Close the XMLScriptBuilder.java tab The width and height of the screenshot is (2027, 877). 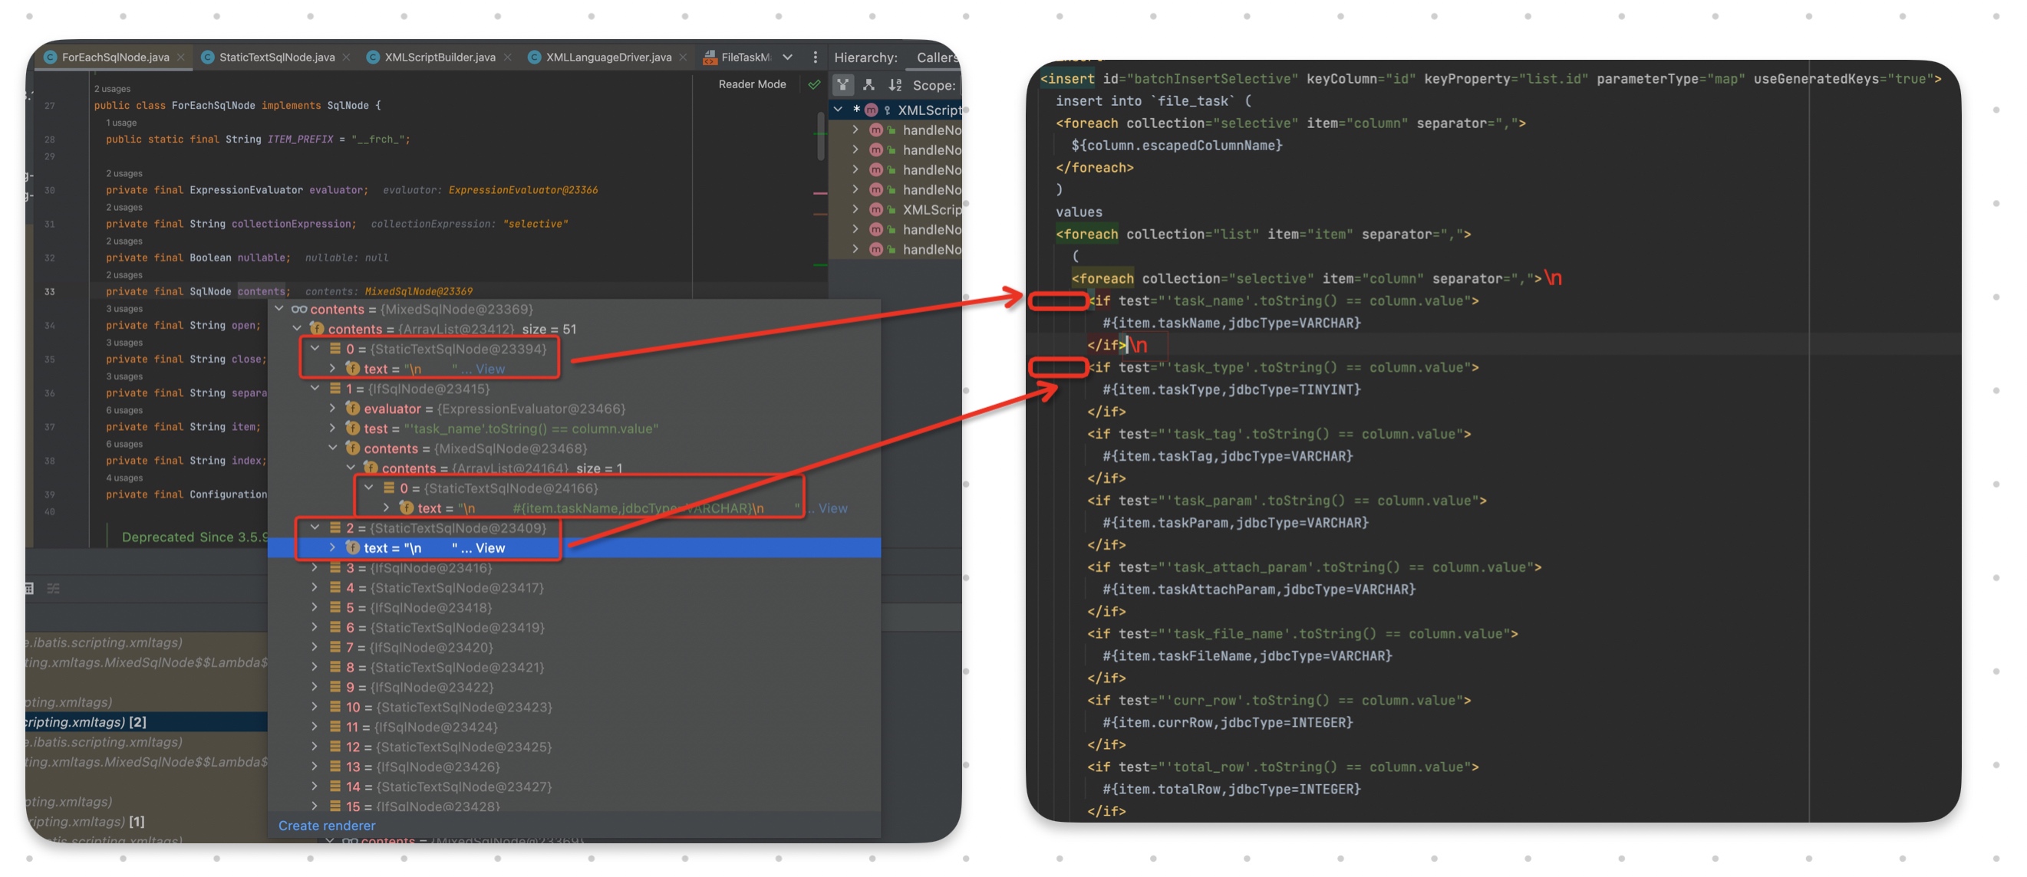tap(508, 57)
